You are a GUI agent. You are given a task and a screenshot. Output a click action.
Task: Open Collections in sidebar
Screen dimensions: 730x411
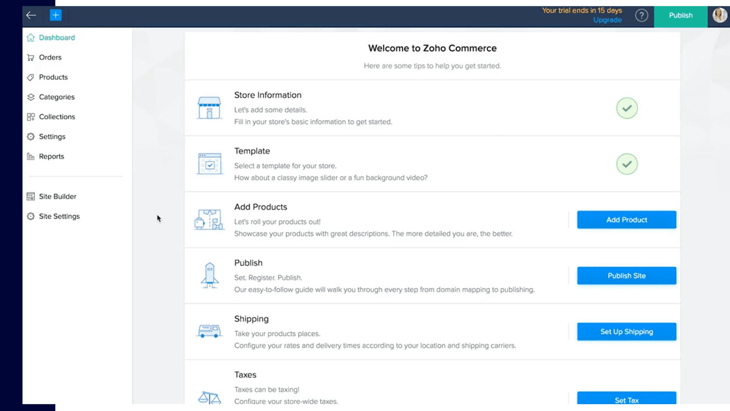click(57, 117)
